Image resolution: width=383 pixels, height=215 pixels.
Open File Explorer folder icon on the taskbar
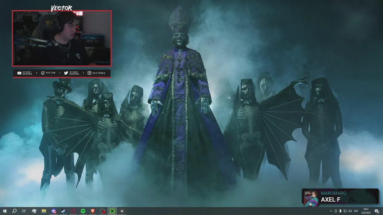44,211
